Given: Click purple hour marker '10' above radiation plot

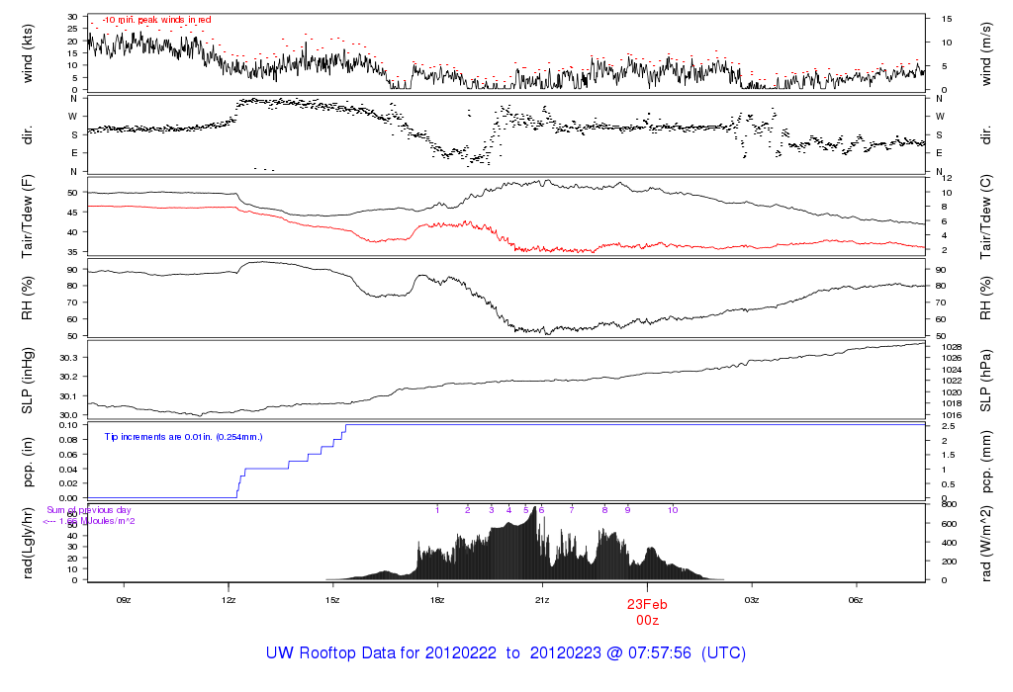Looking at the screenshot, I should tap(673, 510).
